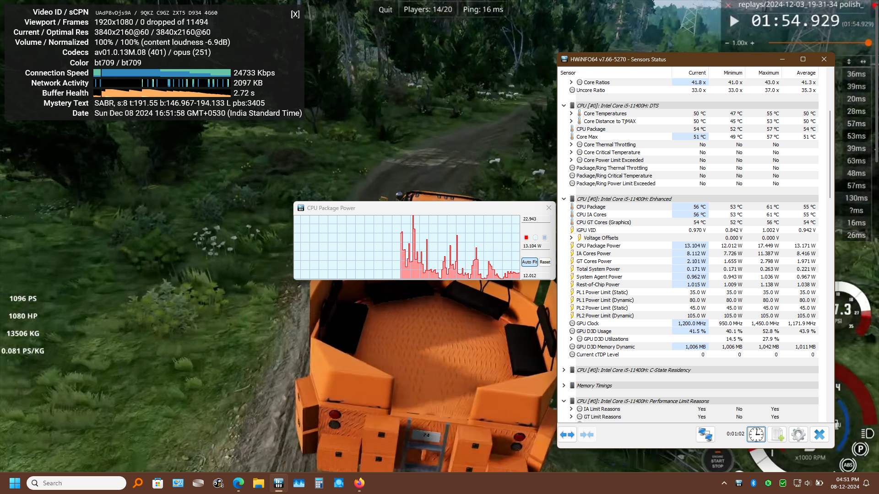The image size is (879, 494).
Task: Collapse the CPU DTS sensor group
Action: 564,106
